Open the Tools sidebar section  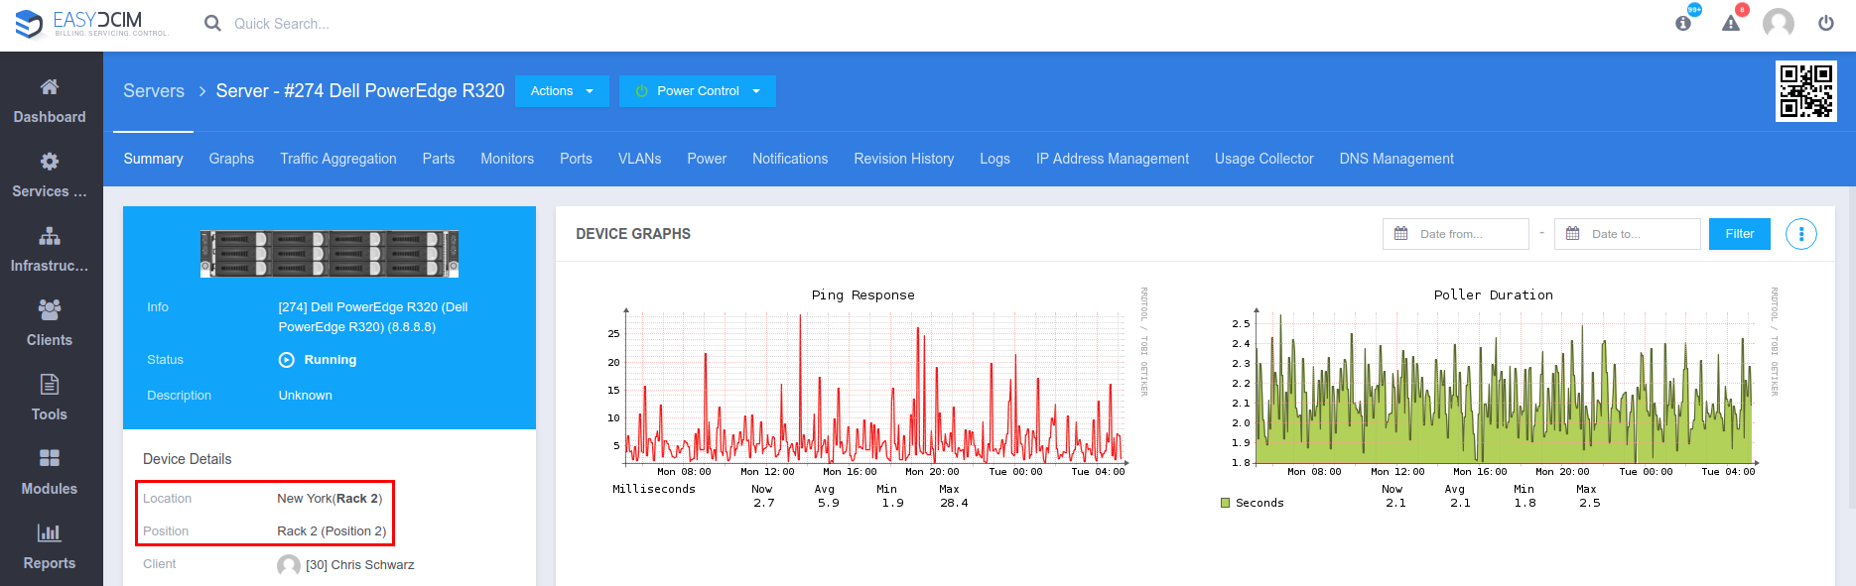(x=50, y=399)
